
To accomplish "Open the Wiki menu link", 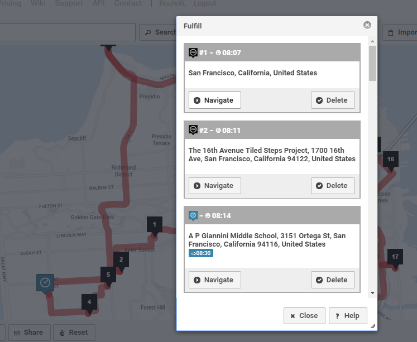I will point(38,3).
